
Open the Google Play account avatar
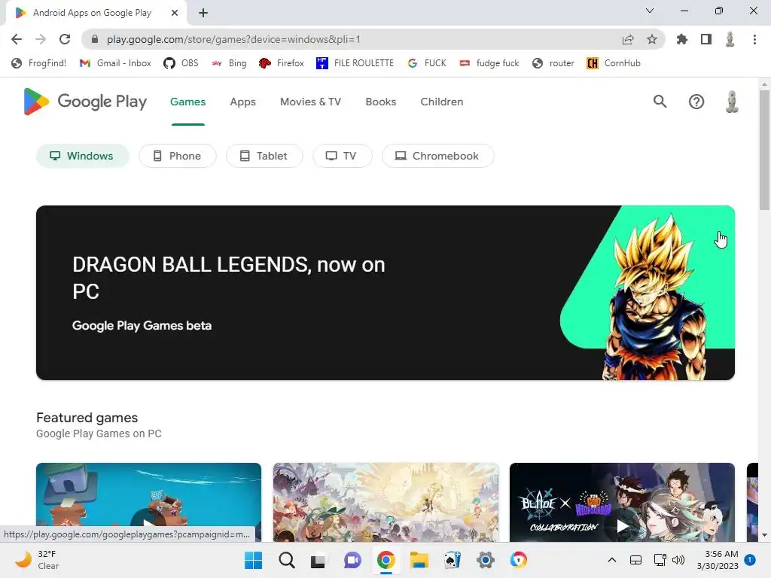click(x=732, y=102)
